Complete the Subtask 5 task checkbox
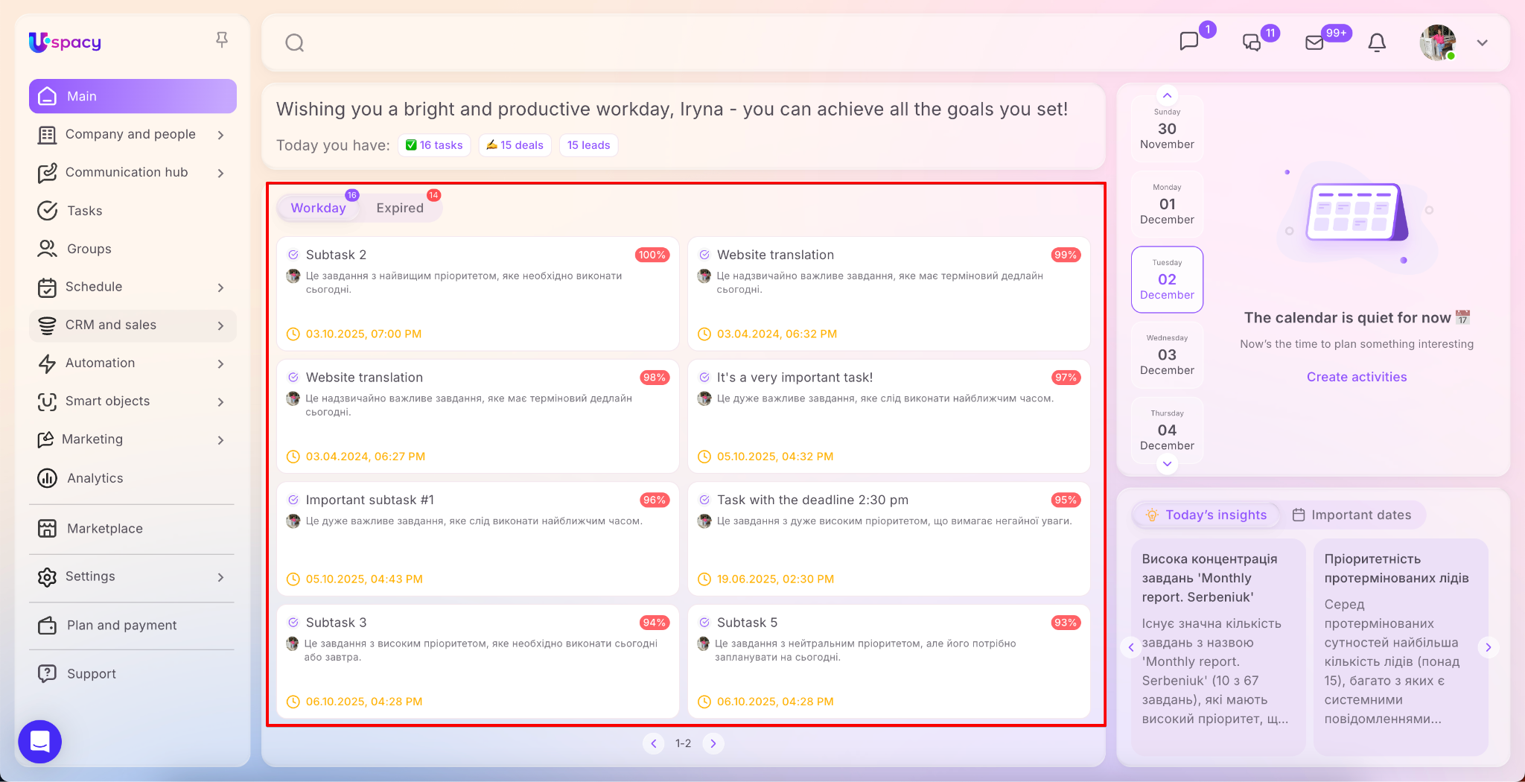Viewport: 1525px width, 782px height. click(x=704, y=623)
